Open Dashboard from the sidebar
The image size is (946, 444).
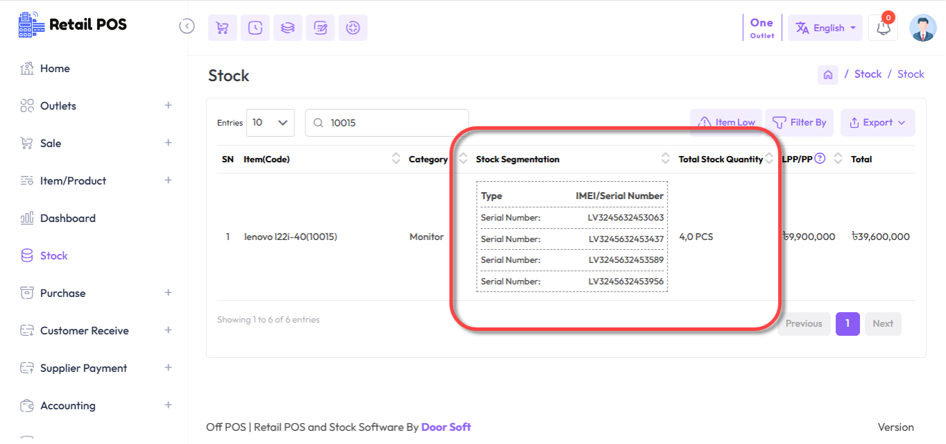tap(67, 219)
